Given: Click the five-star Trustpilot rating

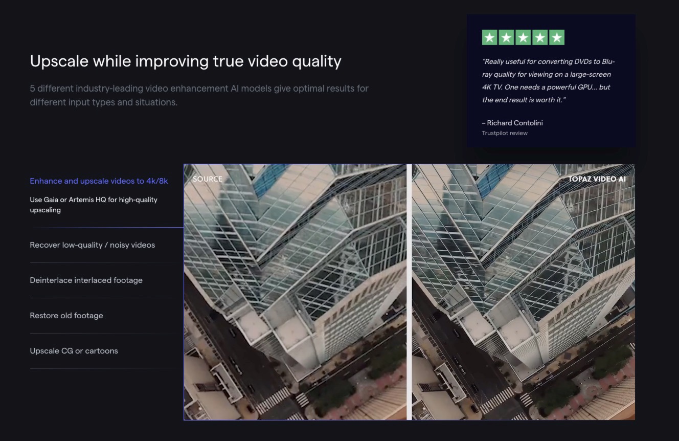Looking at the screenshot, I should click(x=523, y=37).
